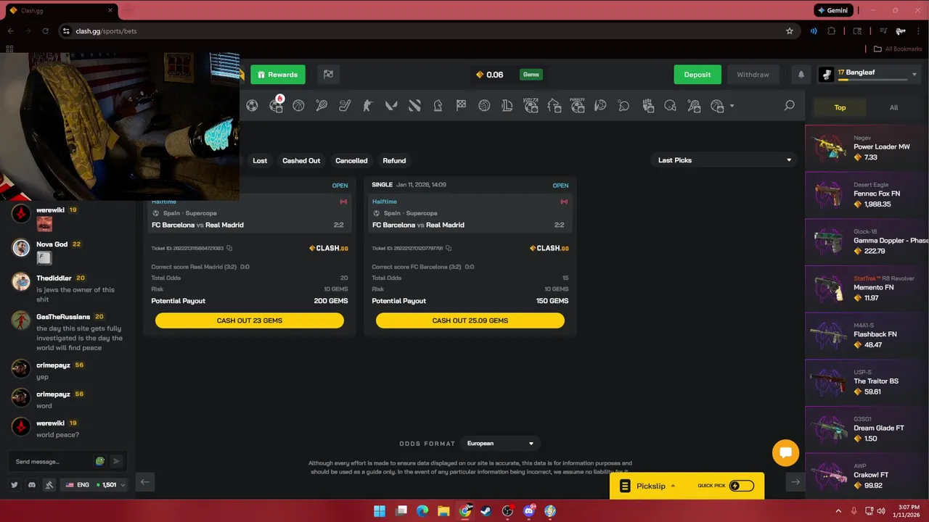Viewport: 929px width, 522px height.
Task: Open the Volta football esports icon
Action: [x=531, y=106]
